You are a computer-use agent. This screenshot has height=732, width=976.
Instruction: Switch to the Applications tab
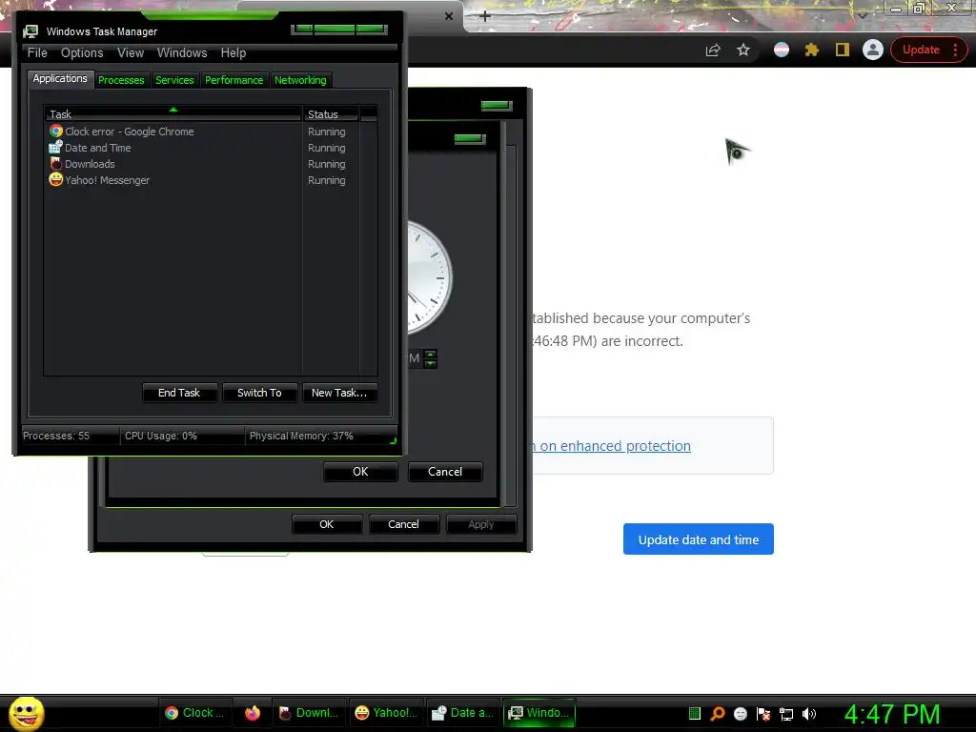(x=60, y=78)
